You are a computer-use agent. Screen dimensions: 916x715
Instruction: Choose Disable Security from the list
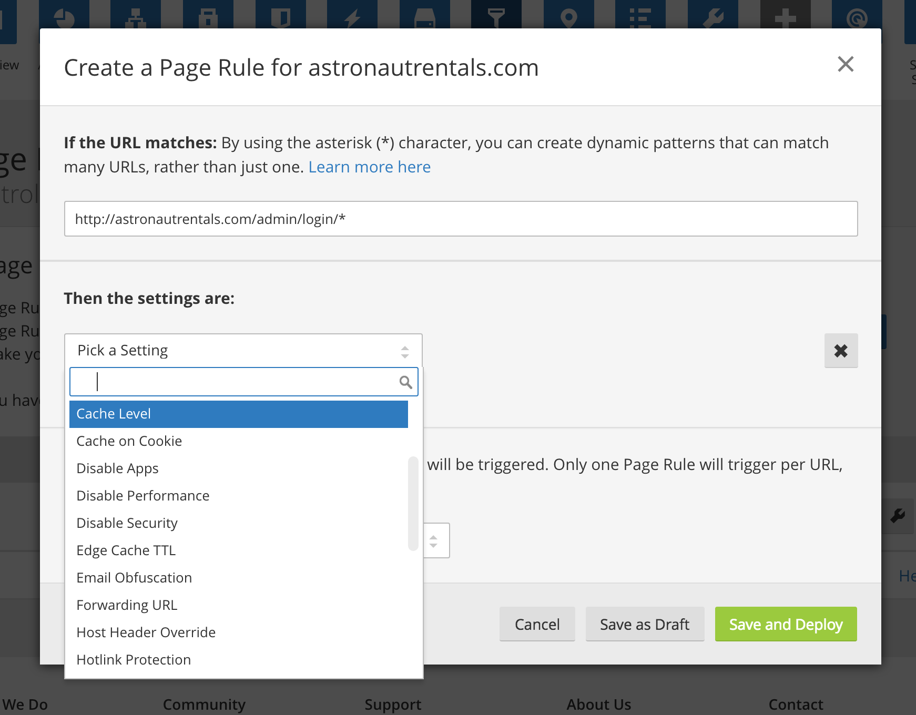coord(127,523)
